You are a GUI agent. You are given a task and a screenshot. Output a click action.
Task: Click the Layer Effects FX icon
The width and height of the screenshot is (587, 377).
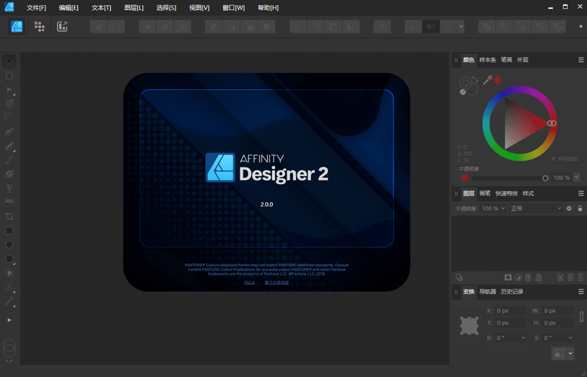click(528, 277)
